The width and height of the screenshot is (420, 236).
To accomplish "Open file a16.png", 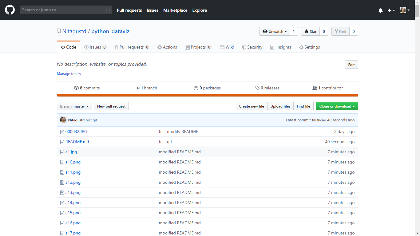I will click(x=73, y=223).
